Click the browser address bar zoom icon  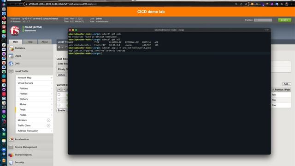click(x=236, y=4)
